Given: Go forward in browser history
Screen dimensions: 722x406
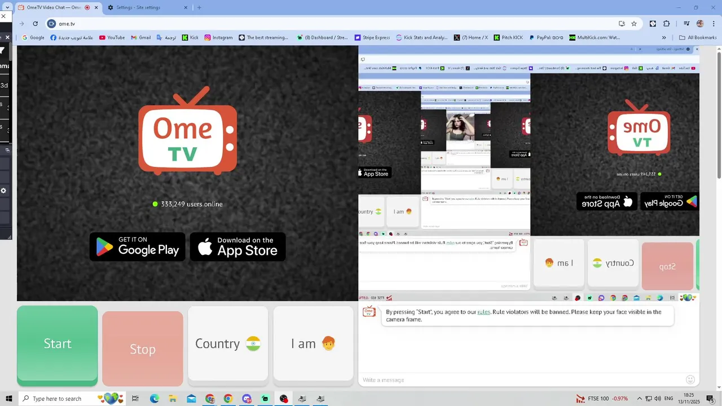Looking at the screenshot, I should pos(21,24).
